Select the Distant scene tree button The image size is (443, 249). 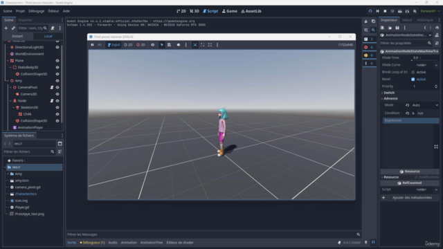click(x=17, y=36)
